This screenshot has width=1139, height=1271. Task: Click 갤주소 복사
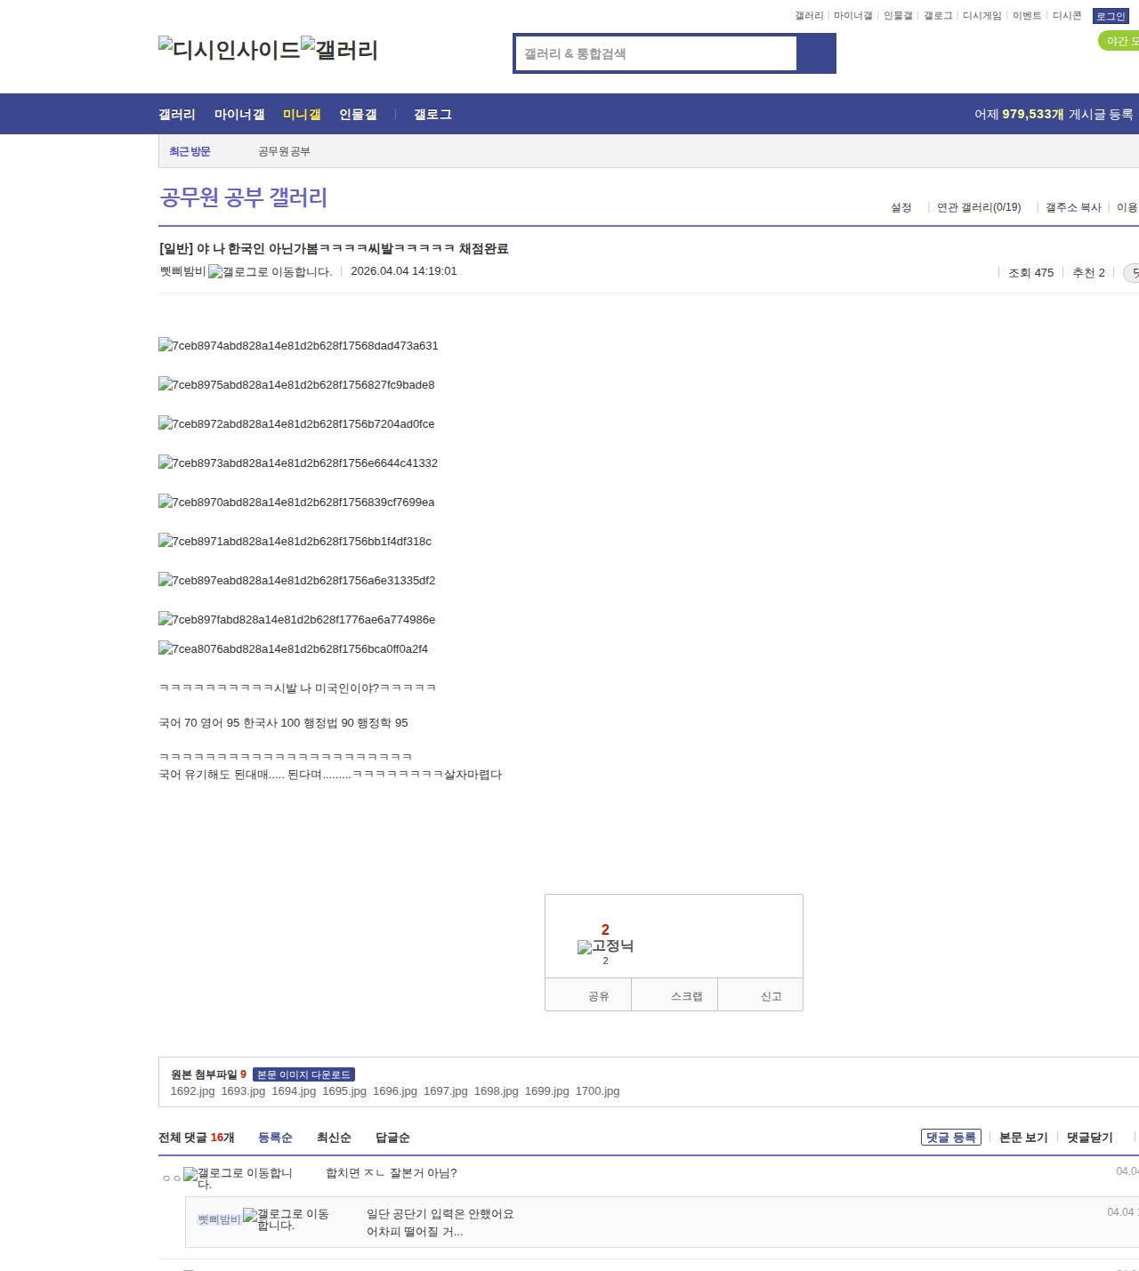click(1073, 207)
